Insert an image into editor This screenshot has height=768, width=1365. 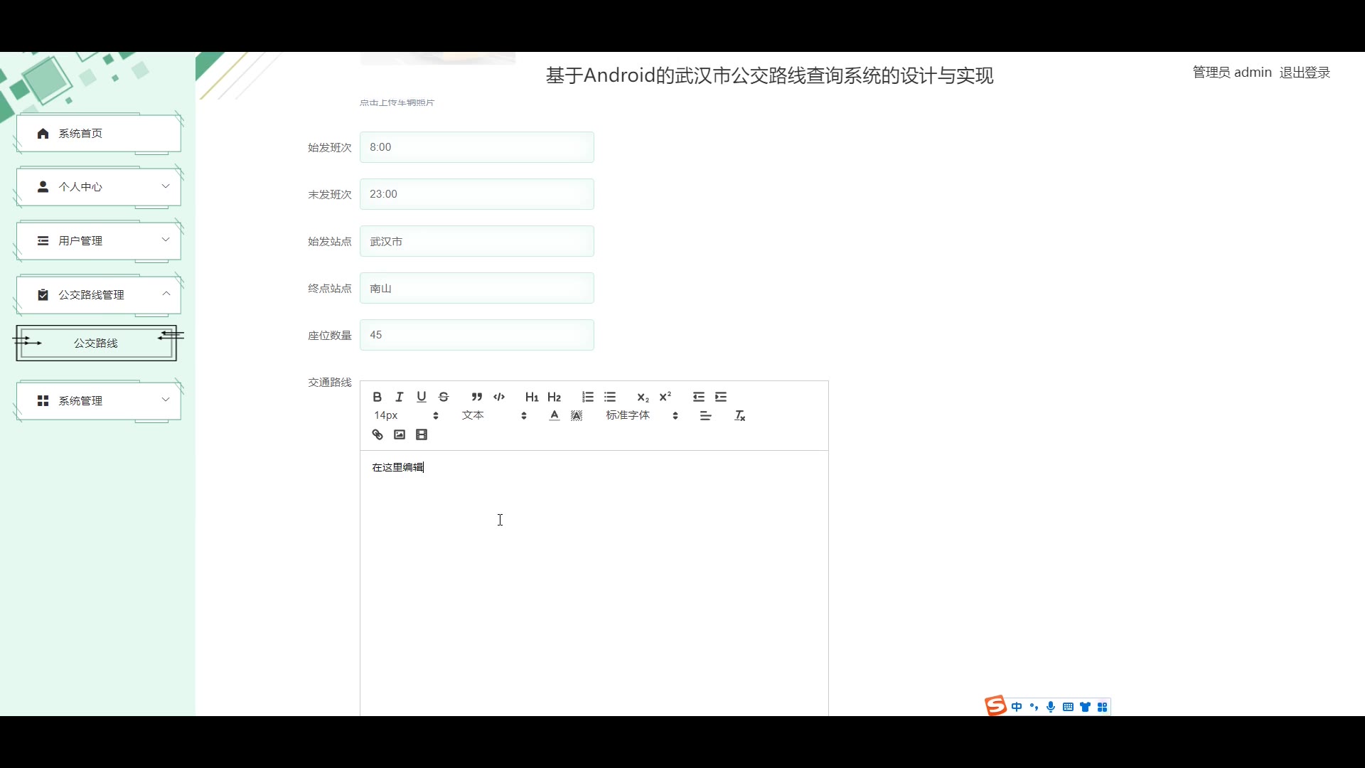[x=400, y=434]
